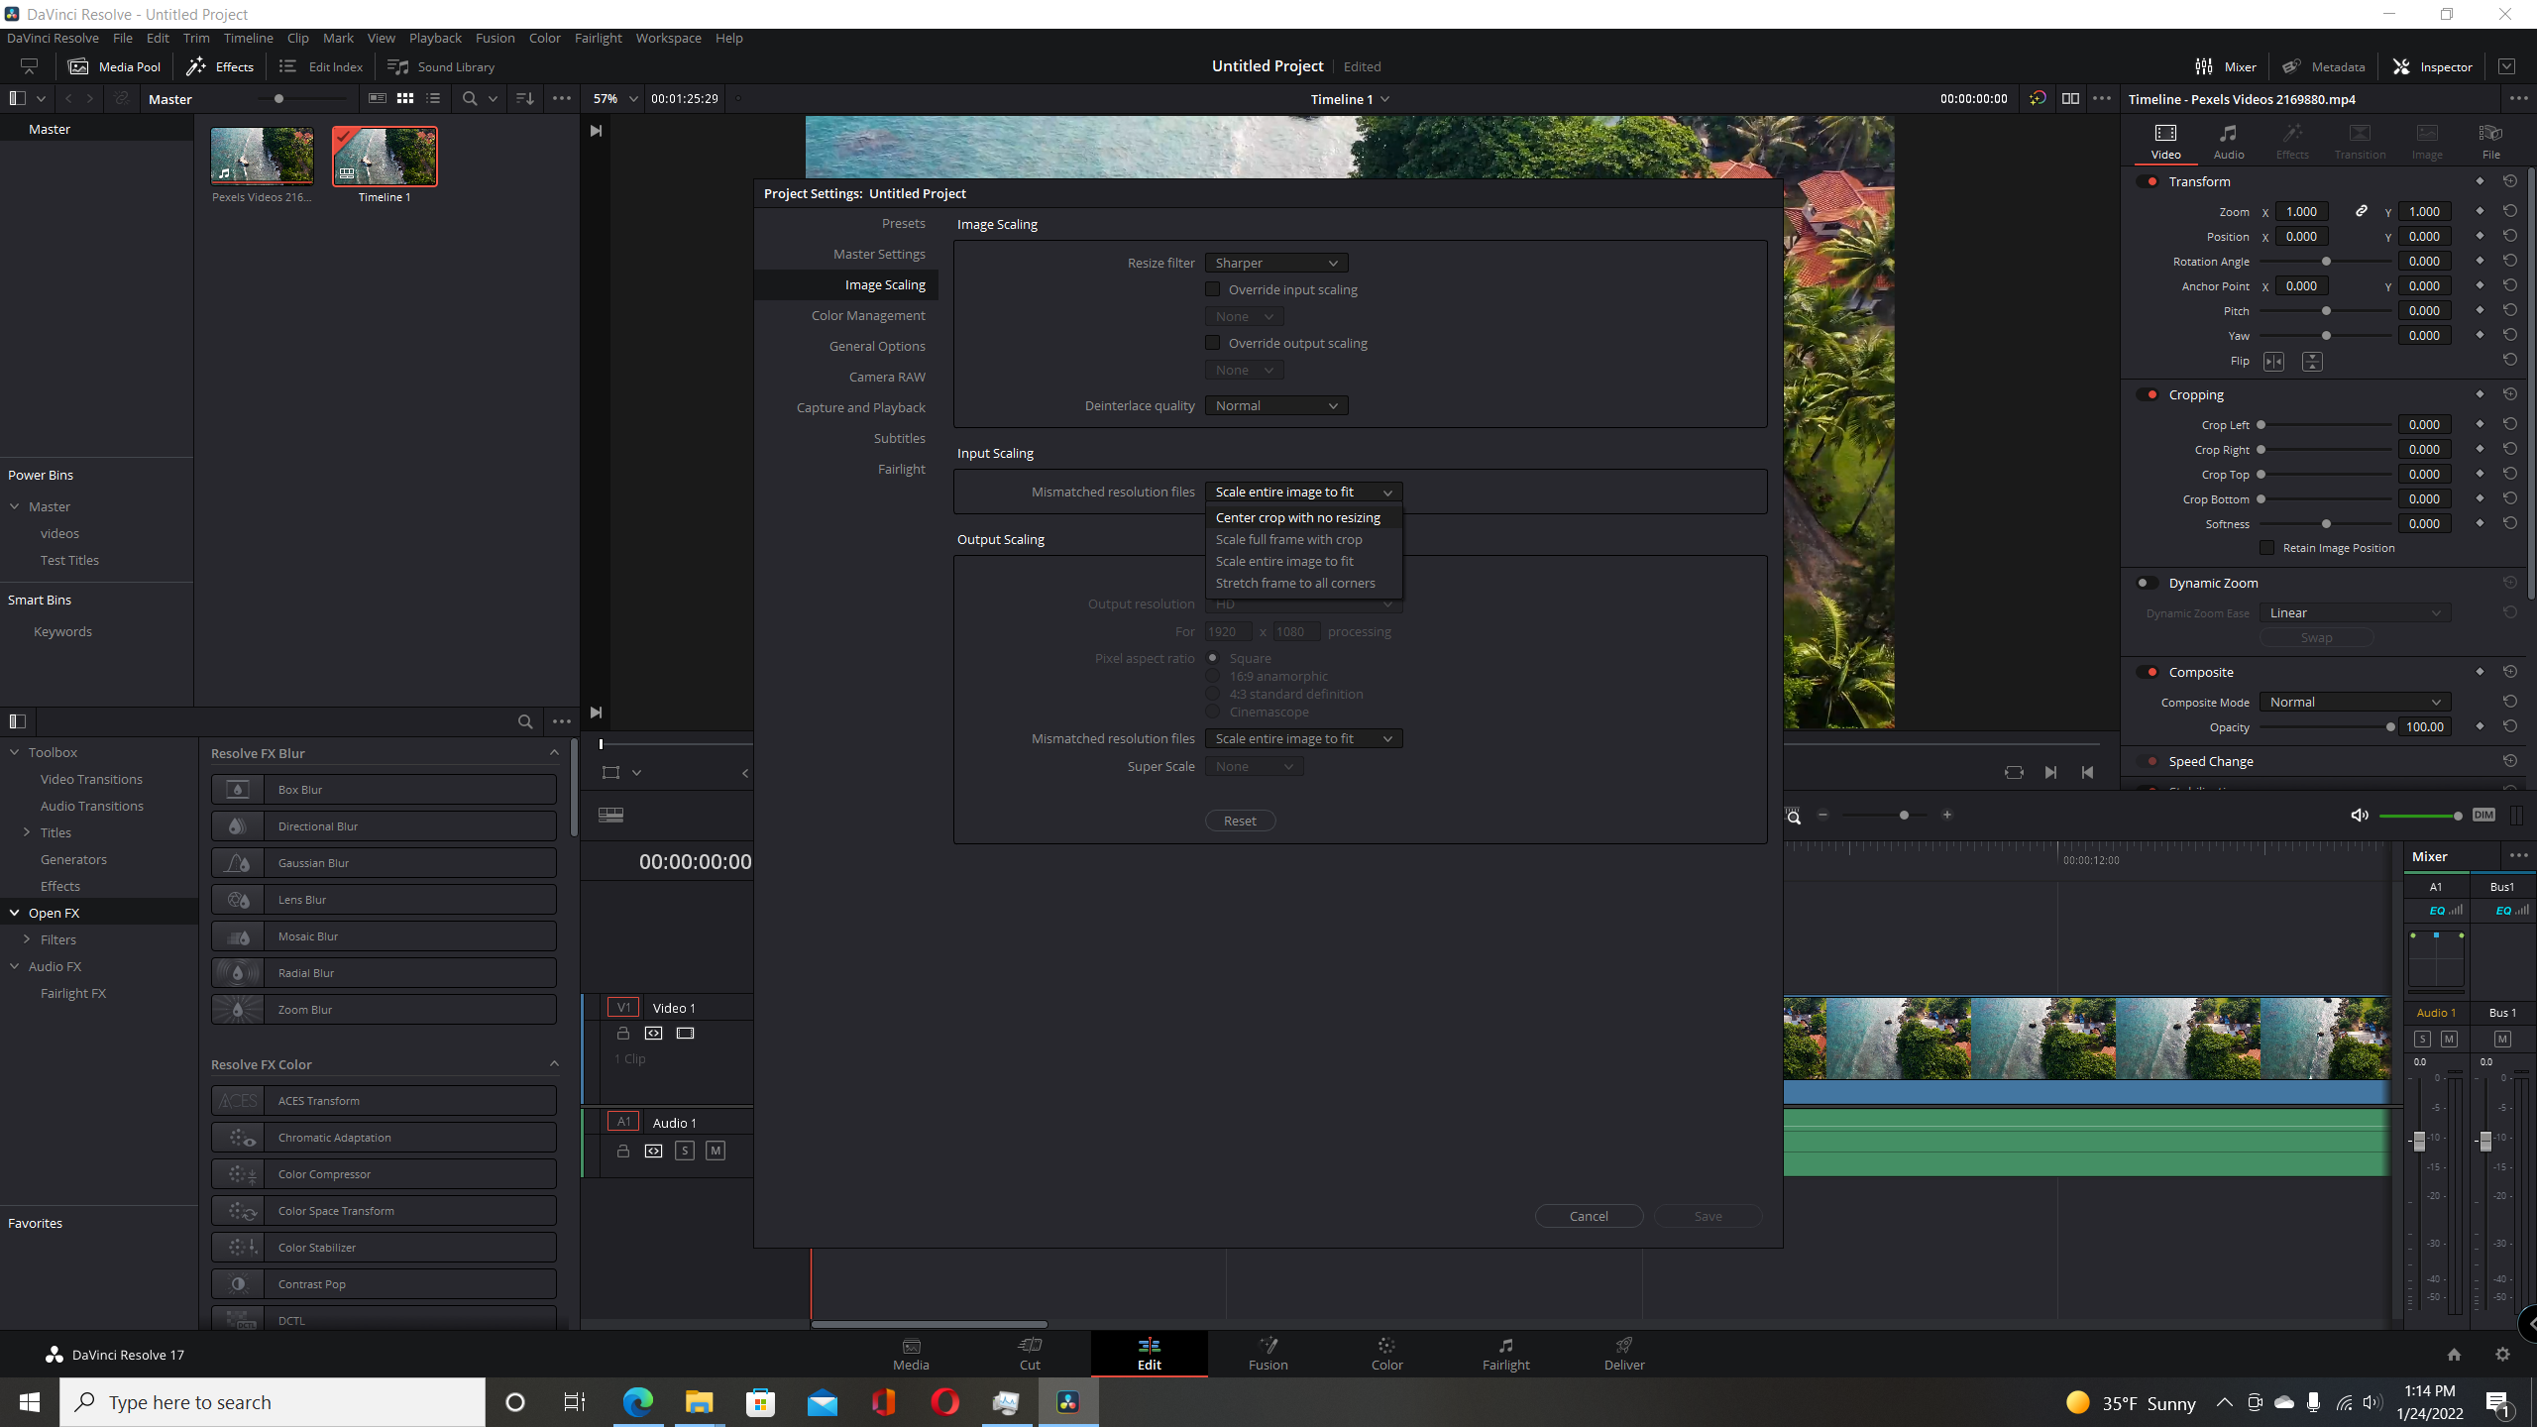This screenshot has height=1427, width=2537.
Task: Switch to the Fusion page
Action: pos(1268,1354)
